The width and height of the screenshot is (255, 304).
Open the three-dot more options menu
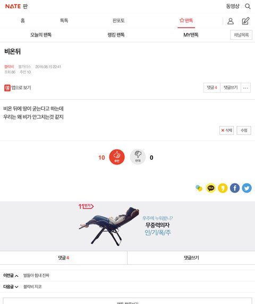[245, 88]
